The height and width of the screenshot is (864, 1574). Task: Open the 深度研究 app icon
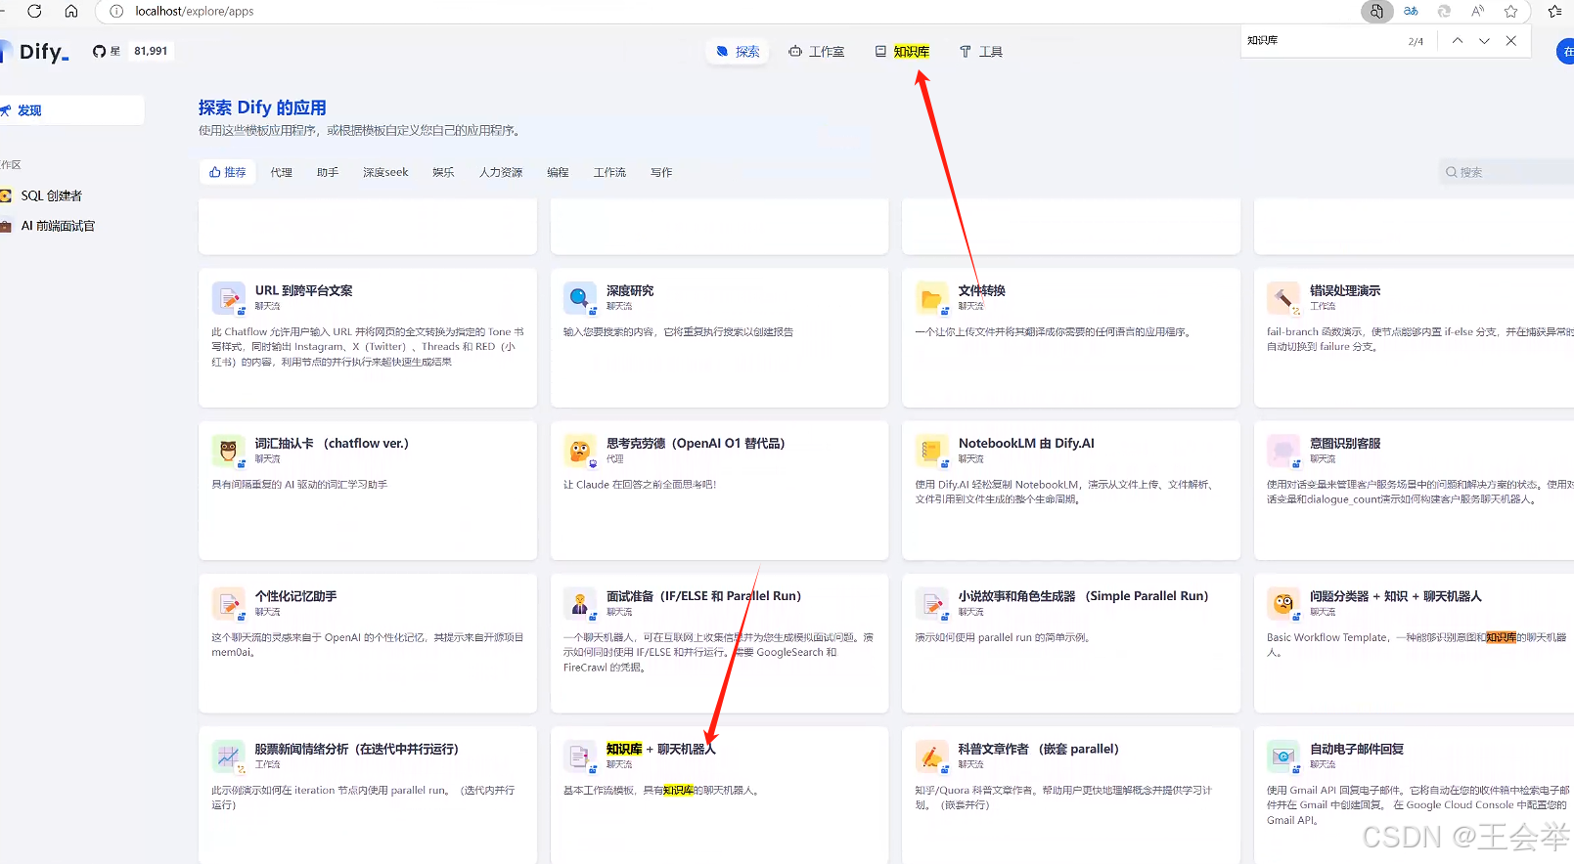tap(580, 297)
